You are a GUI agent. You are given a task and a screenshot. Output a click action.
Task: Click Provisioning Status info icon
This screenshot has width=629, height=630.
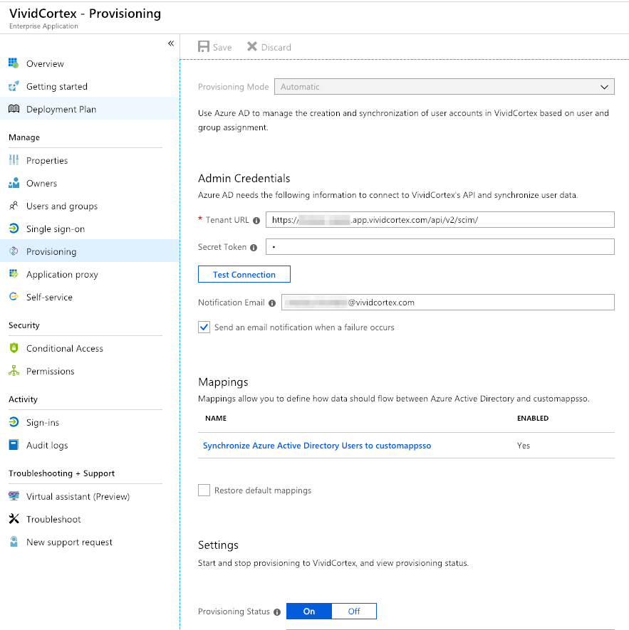tap(276, 612)
